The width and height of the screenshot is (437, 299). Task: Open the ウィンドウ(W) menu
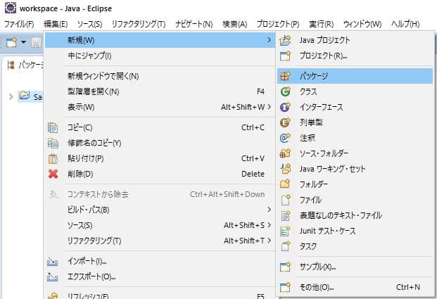[x=362, y=24]
